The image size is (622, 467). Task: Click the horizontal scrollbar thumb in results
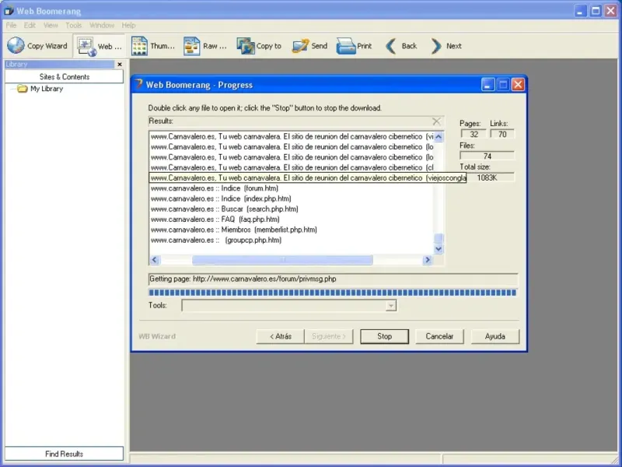pos(282,260)
